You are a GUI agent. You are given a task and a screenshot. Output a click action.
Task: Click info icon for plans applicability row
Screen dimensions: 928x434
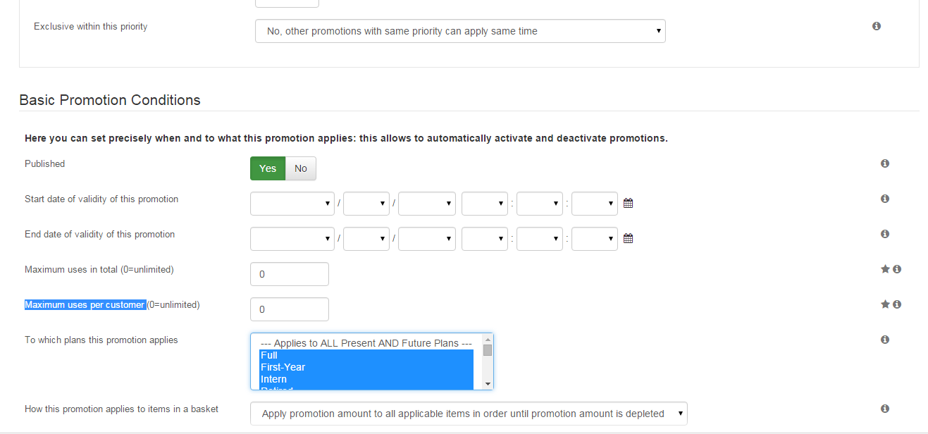(x=885, y=340)
